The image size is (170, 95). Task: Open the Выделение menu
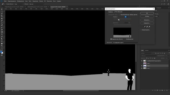(x=35, y=1)
